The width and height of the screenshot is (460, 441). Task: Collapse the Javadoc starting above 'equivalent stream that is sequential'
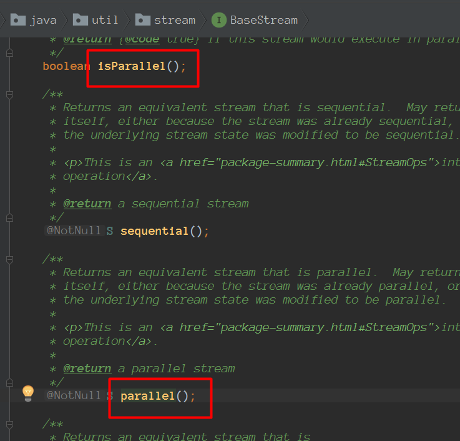click(9, 94)
